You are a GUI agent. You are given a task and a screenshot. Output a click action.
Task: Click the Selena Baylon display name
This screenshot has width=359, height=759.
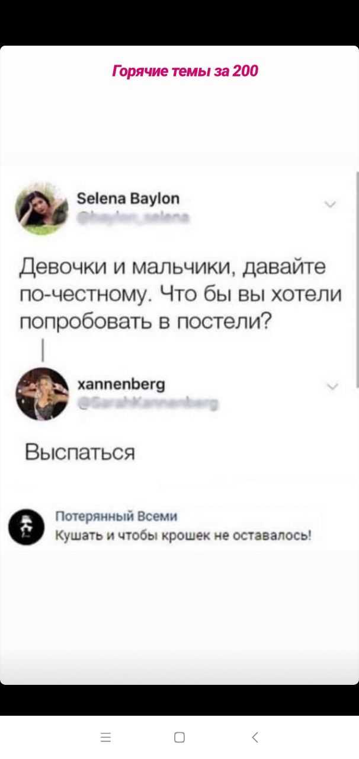click(x=129, y=198)
